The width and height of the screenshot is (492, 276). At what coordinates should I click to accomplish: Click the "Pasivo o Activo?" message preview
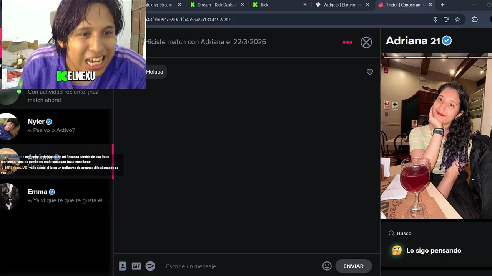(x=54, y=130)
